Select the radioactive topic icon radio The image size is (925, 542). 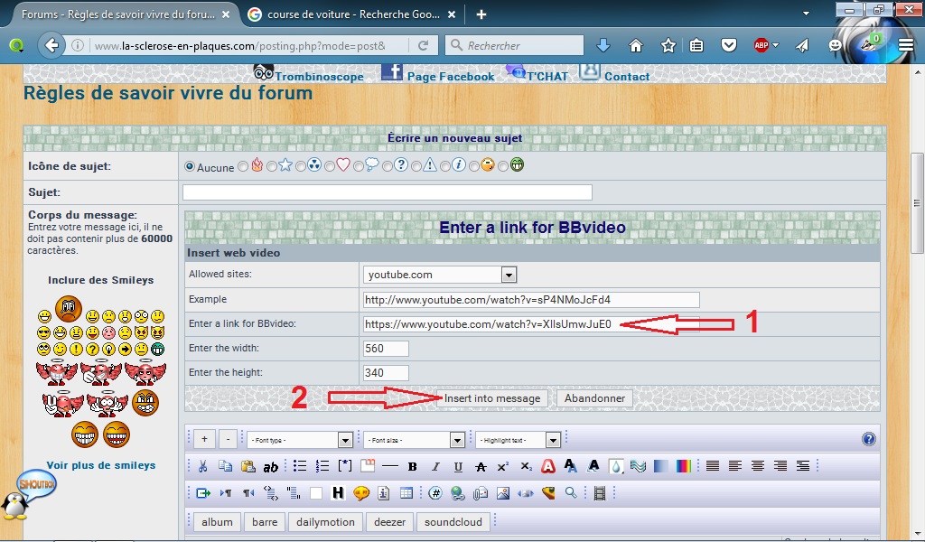click(301, 167)
